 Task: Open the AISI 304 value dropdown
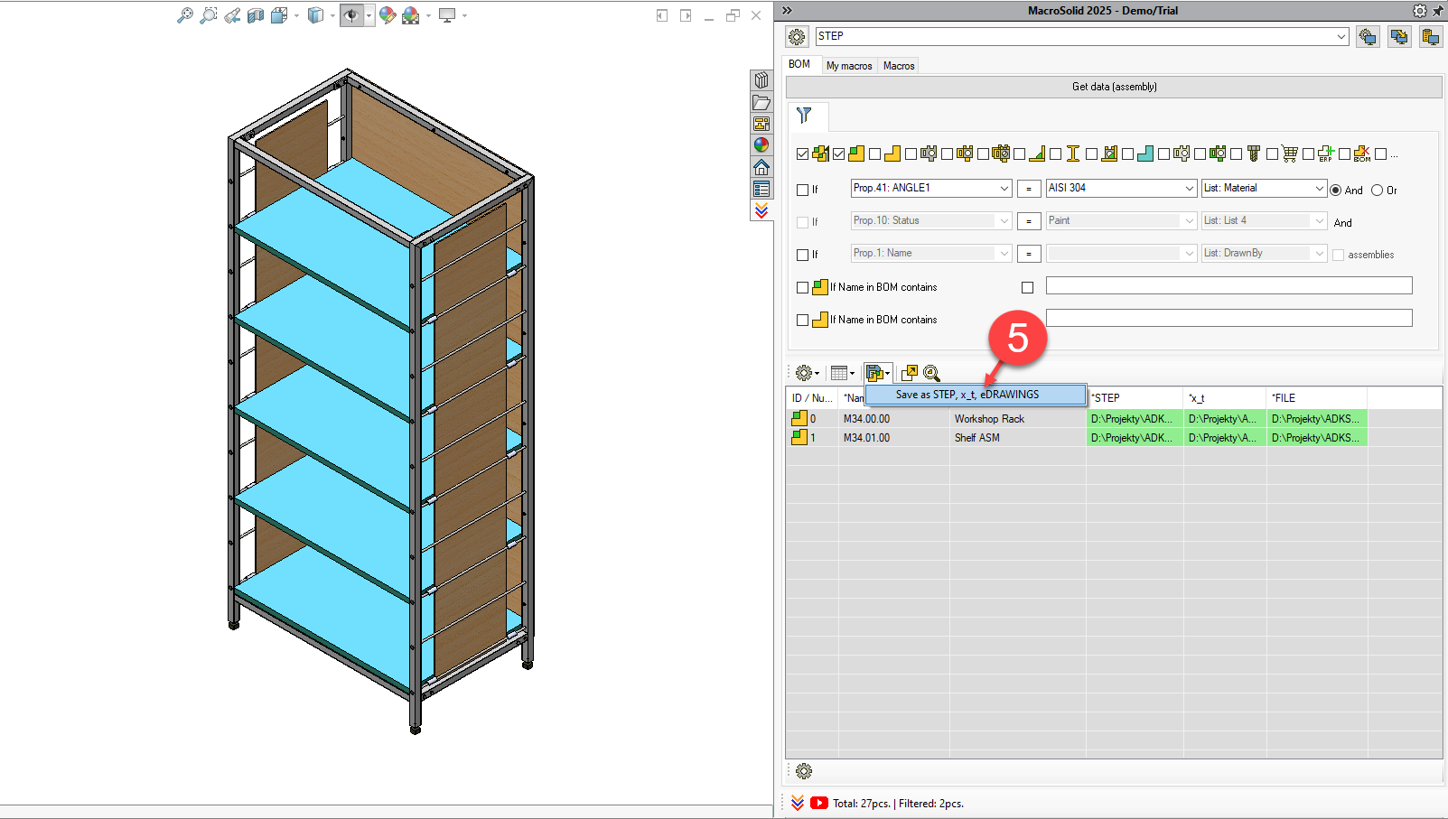[x=1190, y=189]
